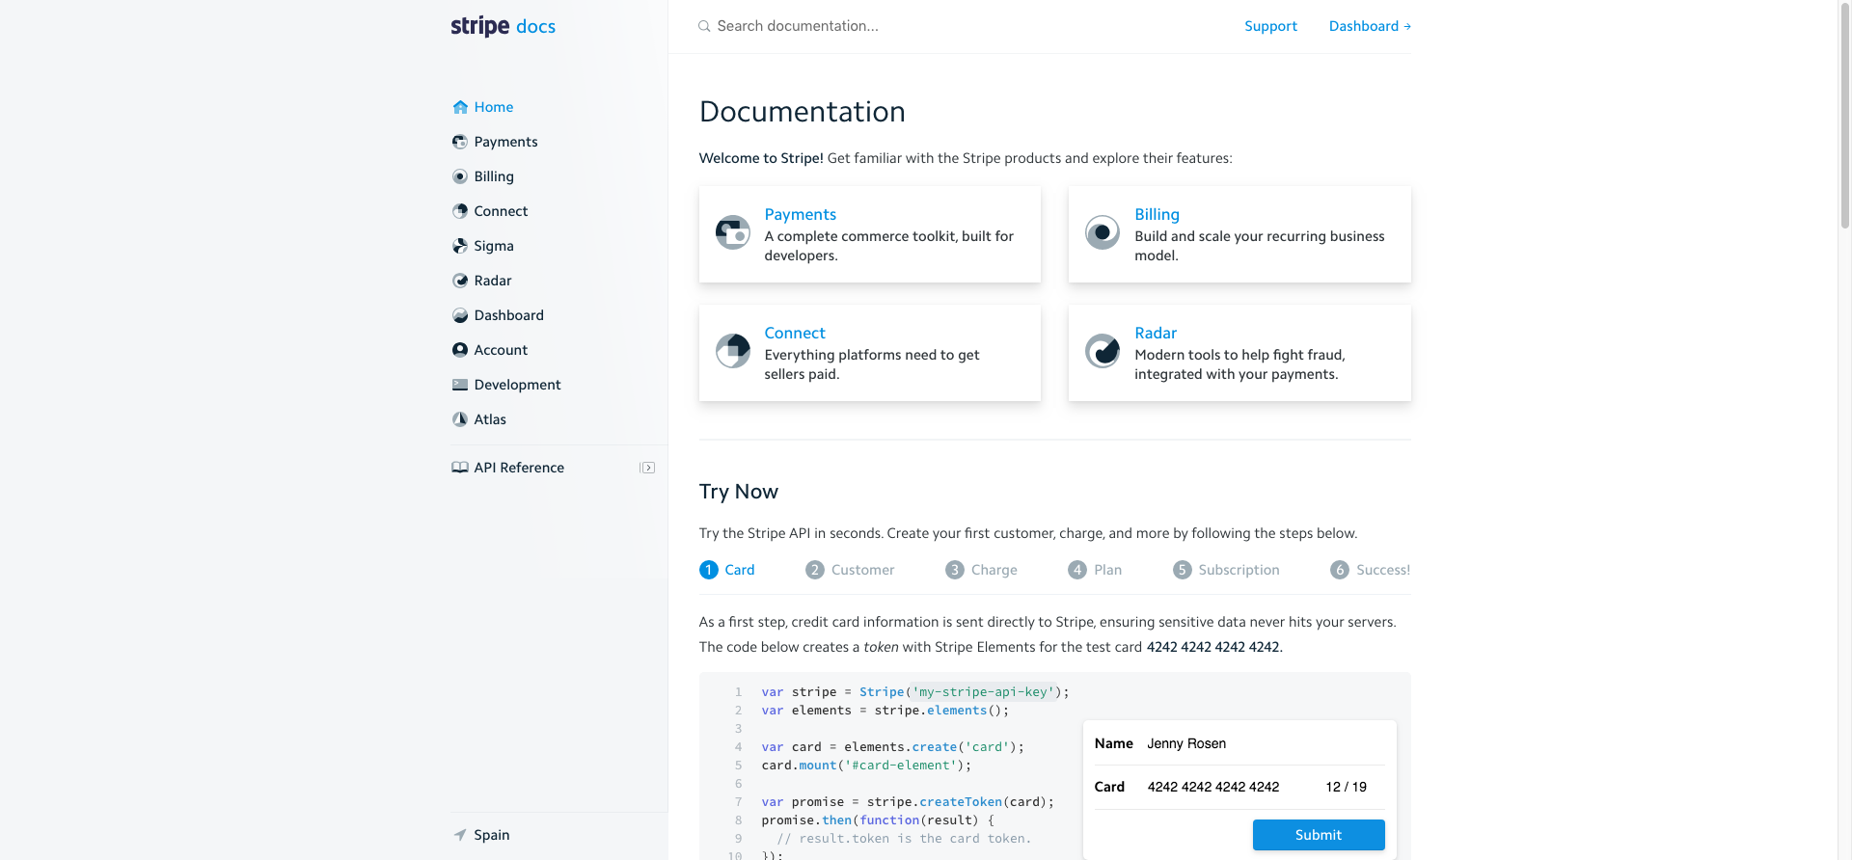This screenshot has height=860, width=1852.
Task: Click the Atlas sidebar icon
Action: (460, 419)
